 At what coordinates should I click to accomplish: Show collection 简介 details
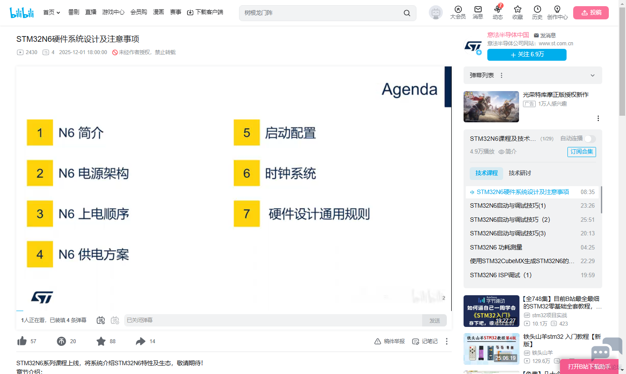point(508,151)
